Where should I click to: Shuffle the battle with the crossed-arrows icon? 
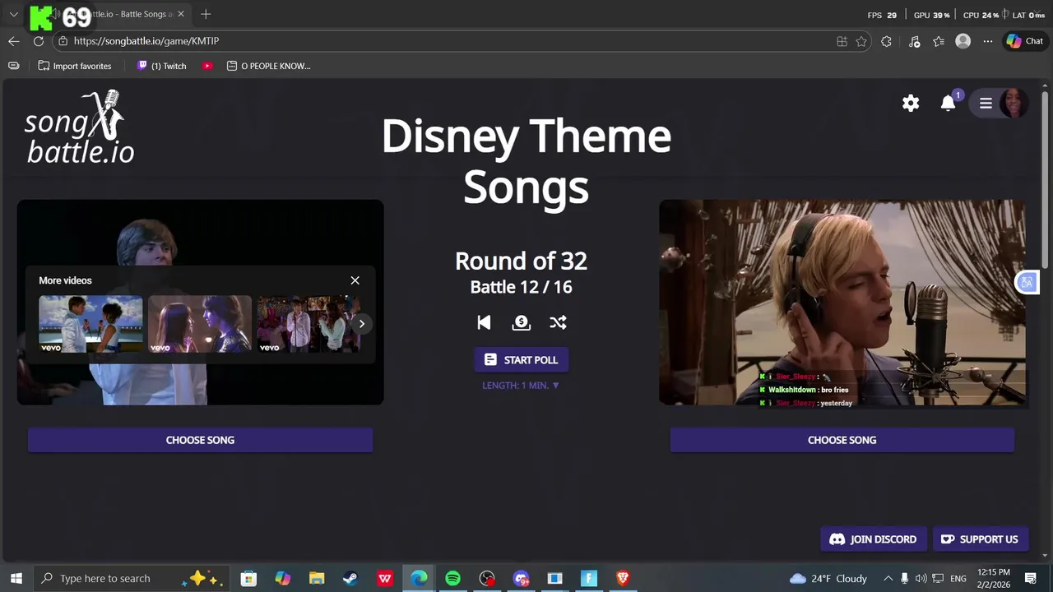pos(558,322)
